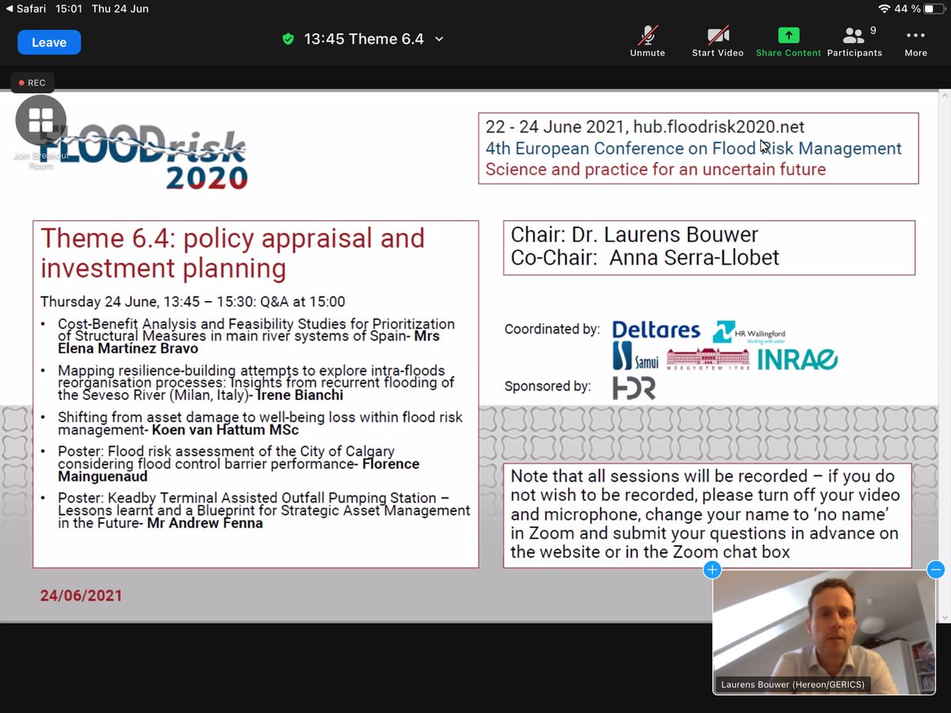The height and width of the screenshot is (713, 951).
Task: Click the FLOODrisk 2020 logo on slide
Action: [x=143, y=156]
